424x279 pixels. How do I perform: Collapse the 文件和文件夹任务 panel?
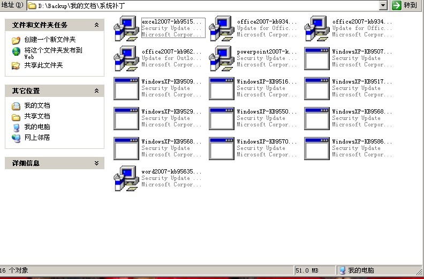tap(96, 25)
